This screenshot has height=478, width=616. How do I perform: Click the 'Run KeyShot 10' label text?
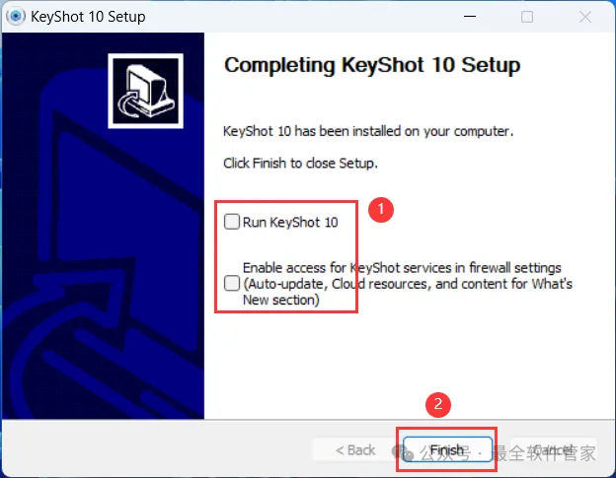[x=290, y=223]
